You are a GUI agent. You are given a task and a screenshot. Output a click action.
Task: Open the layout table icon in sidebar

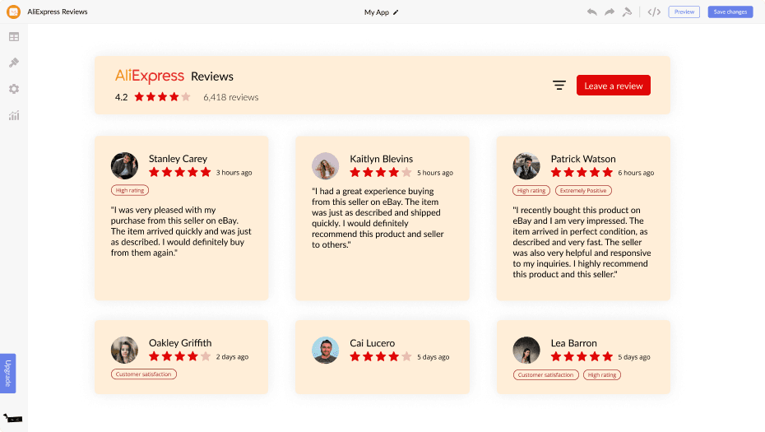pos(14,36)
